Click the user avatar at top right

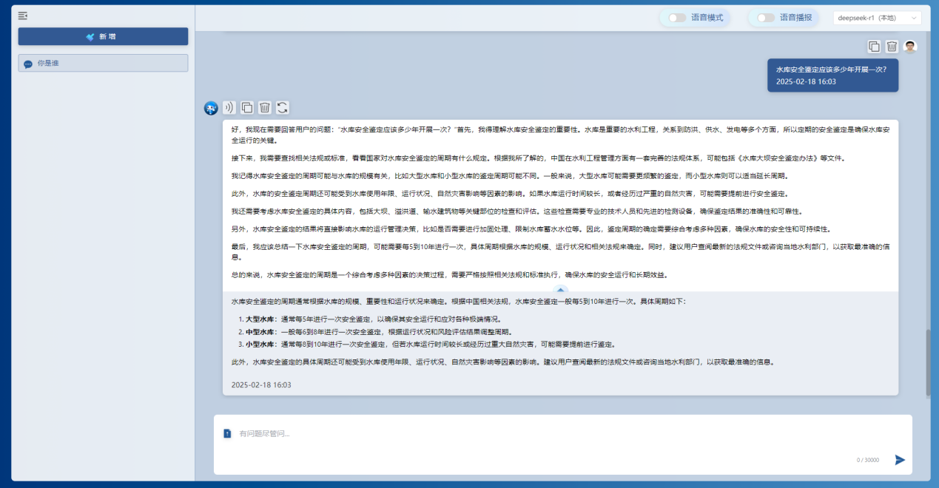coord(910,47)
